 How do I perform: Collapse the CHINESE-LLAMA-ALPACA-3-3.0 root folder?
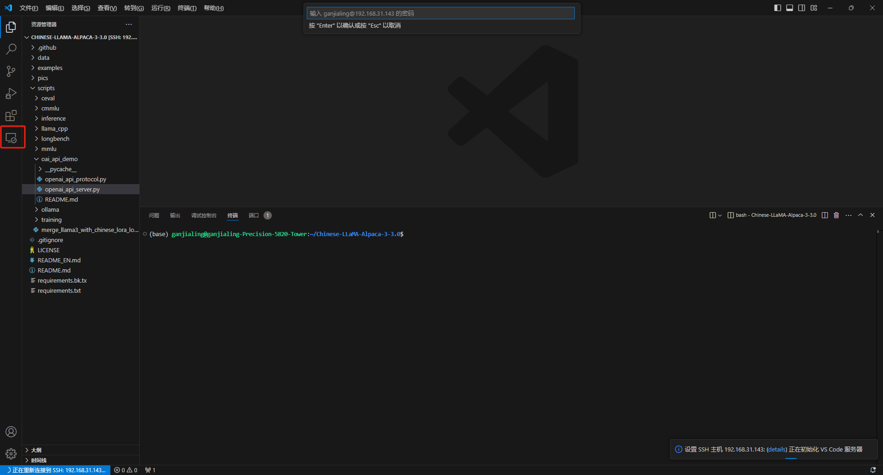(80, 37)
